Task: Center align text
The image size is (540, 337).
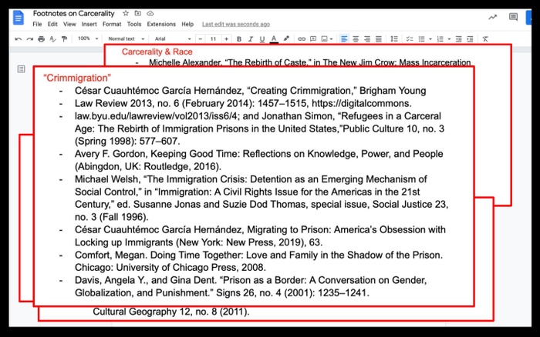Action: point(356,39)
